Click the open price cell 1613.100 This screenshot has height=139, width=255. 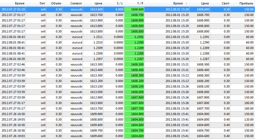tap(93, 86)
